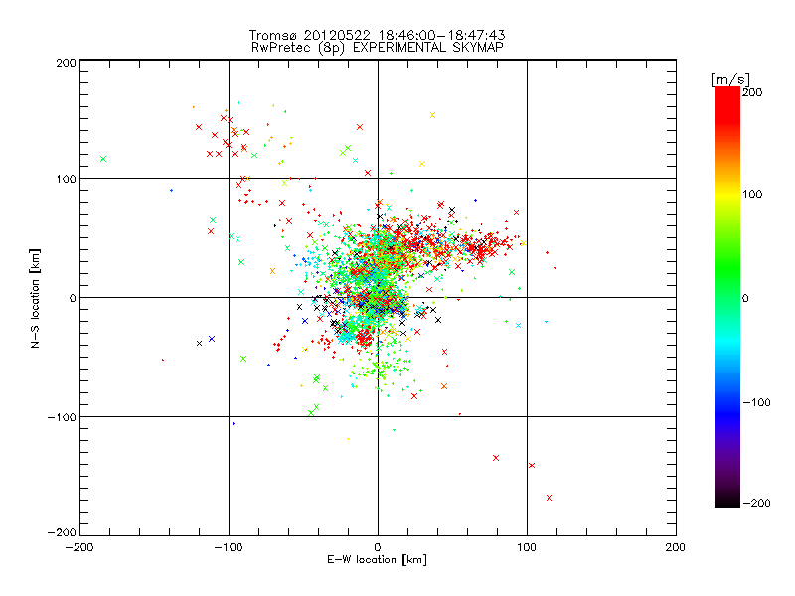Viewport: 795px width, 596px height.
Task: Click the plot title 'Tromsø 20120522 18:46:00-18:47:43'
Action: pos(377,35)
